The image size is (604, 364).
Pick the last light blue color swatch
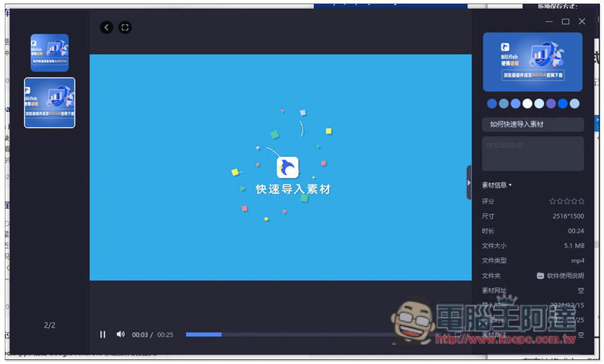pyautogui.click(x=574, y=103)
